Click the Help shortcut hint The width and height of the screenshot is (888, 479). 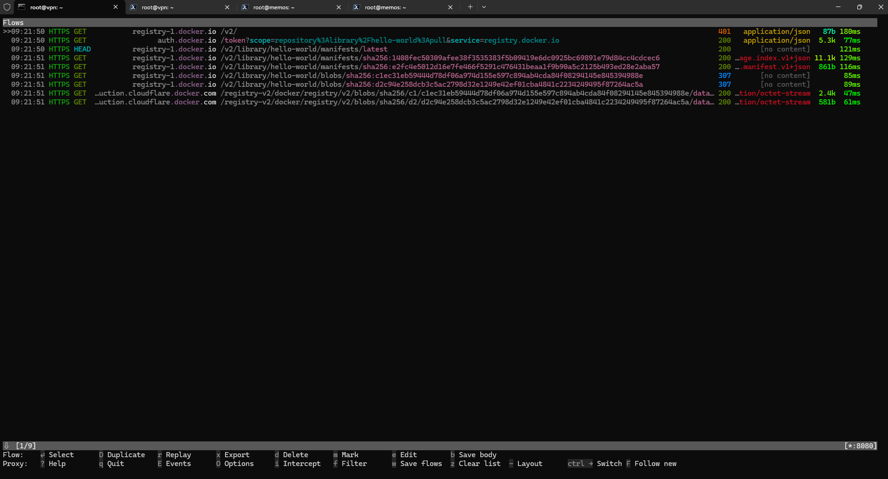click(53, 464)
